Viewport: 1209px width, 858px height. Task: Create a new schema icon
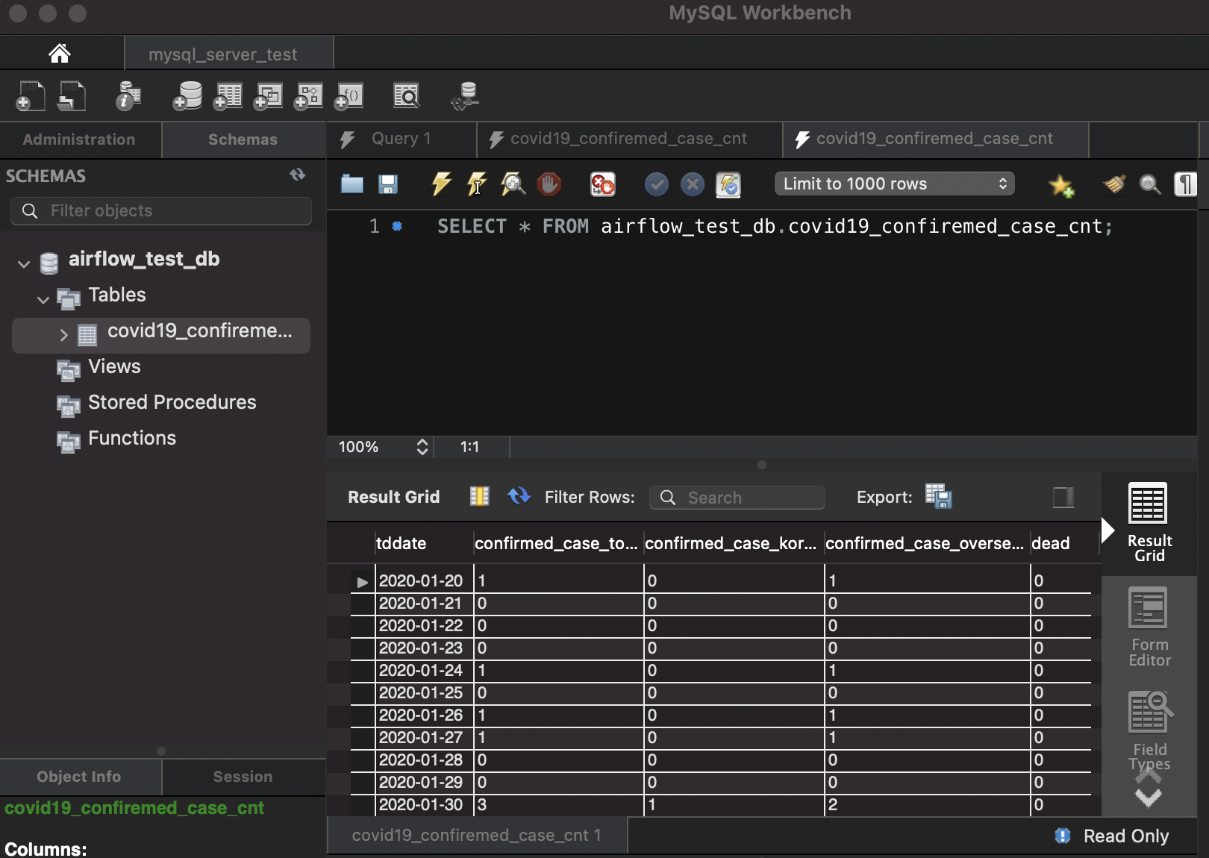pos(187,96)
